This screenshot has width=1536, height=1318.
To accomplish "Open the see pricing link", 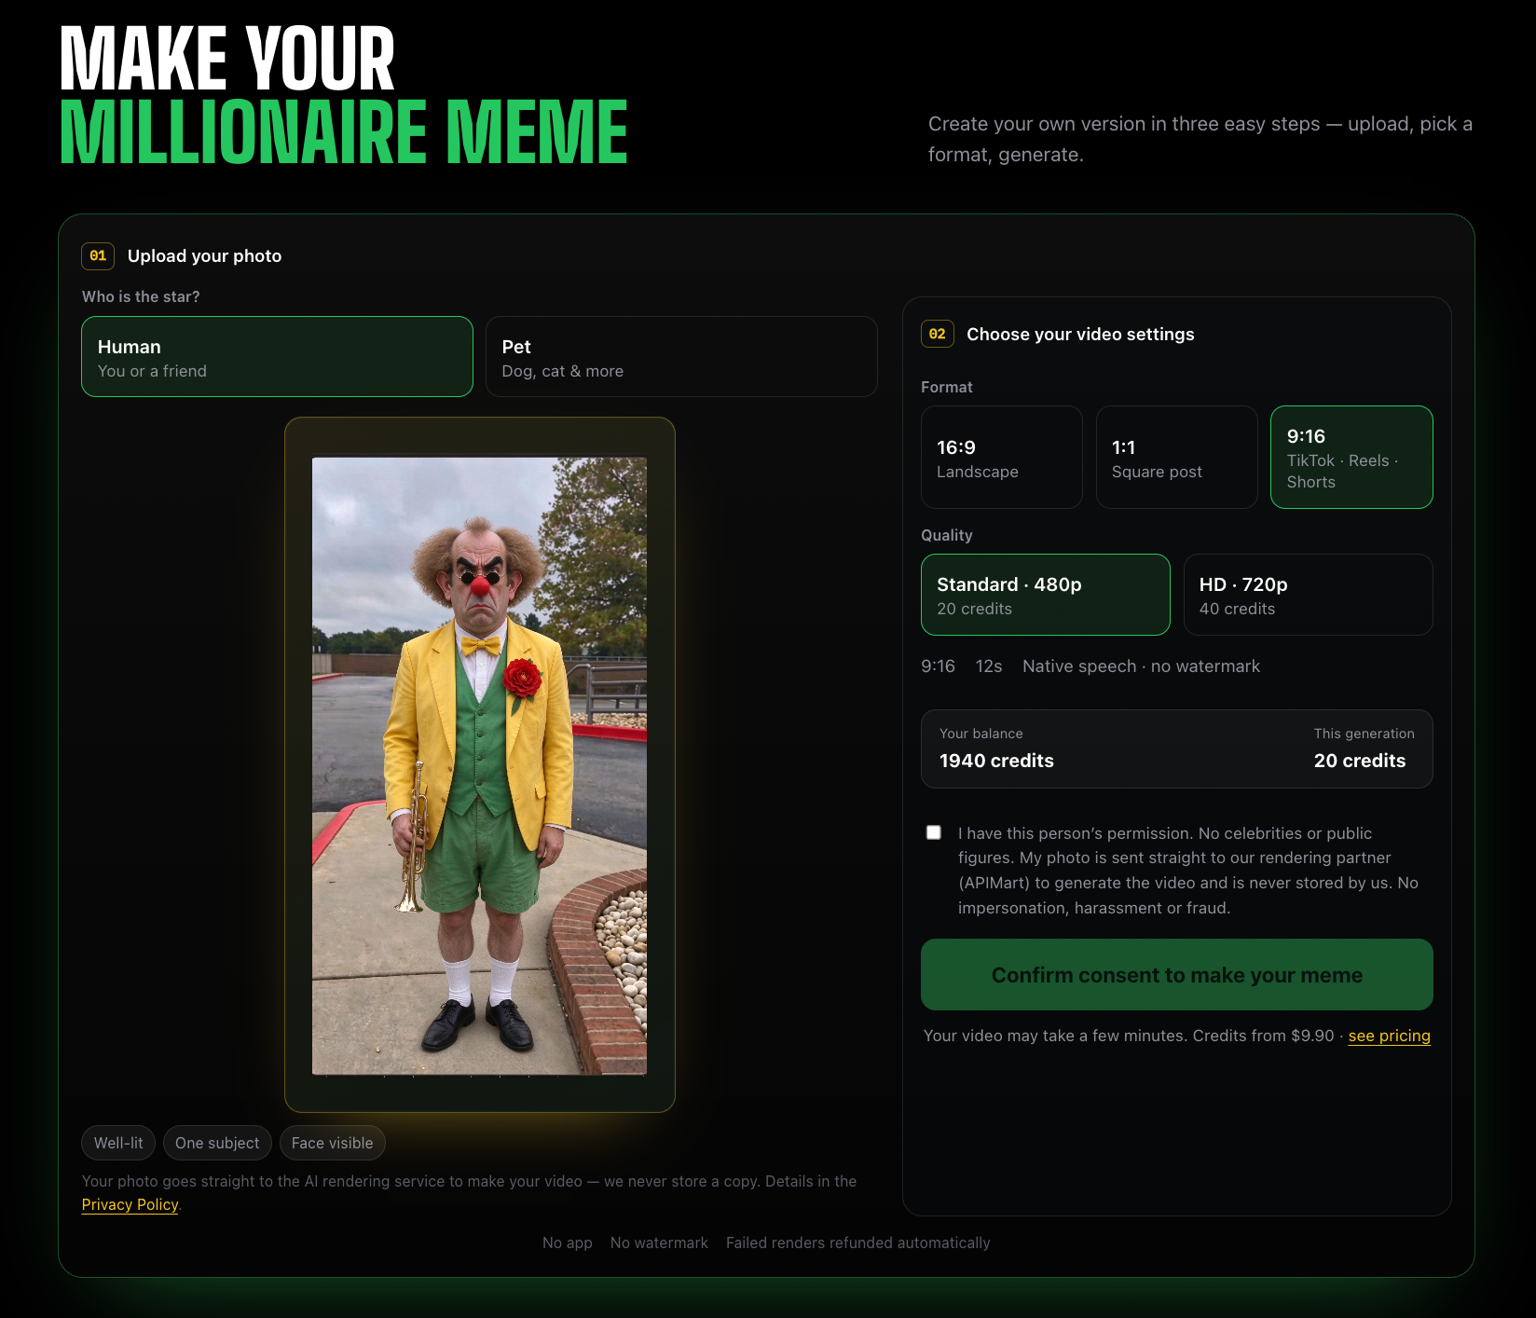I will click(x=1389, y=1036).
